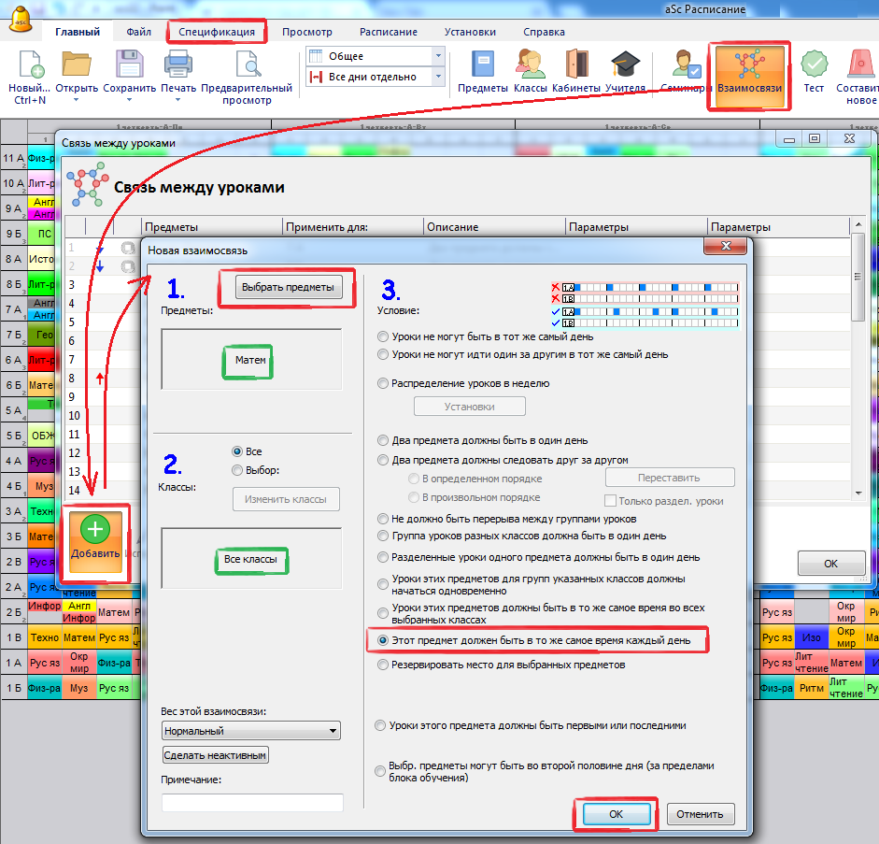Run the Тест check icon
Image resolution: width=879 pixels, height=844 pixels.
coord(814,65)
